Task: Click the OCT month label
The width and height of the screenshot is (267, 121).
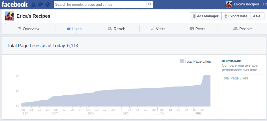Action: [x=55, y=113]
